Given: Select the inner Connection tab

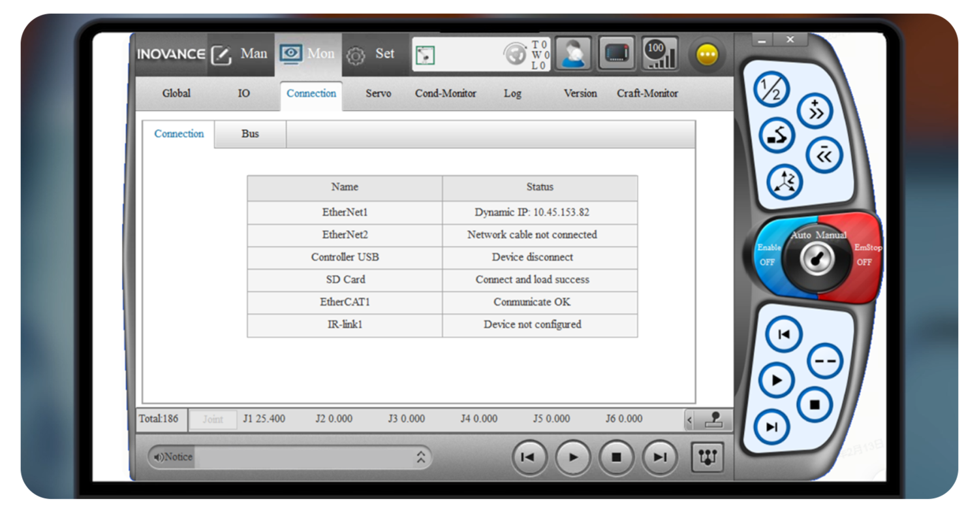Looking at the screenshot, I should point(179,134).
